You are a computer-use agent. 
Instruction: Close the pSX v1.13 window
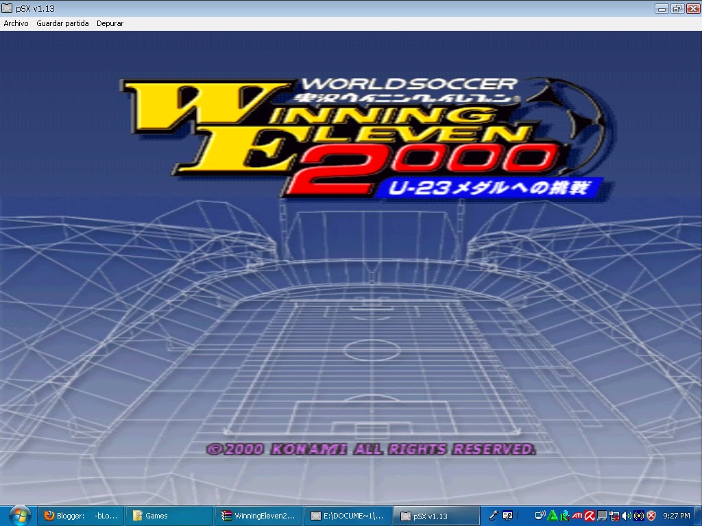point(693,8)
